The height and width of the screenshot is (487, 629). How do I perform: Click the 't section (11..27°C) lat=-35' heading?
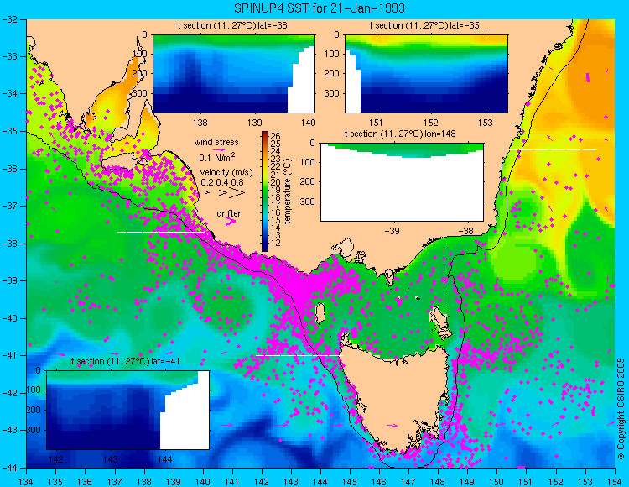click(x=424, y=26)
